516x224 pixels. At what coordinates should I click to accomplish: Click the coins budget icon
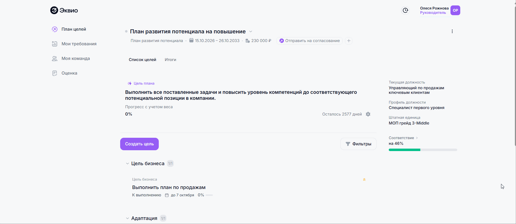[248, 41]
